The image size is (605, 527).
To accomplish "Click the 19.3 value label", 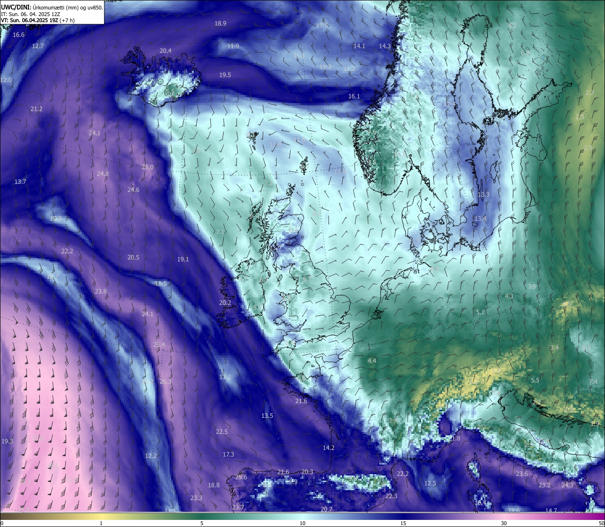I will coord(7,441).
